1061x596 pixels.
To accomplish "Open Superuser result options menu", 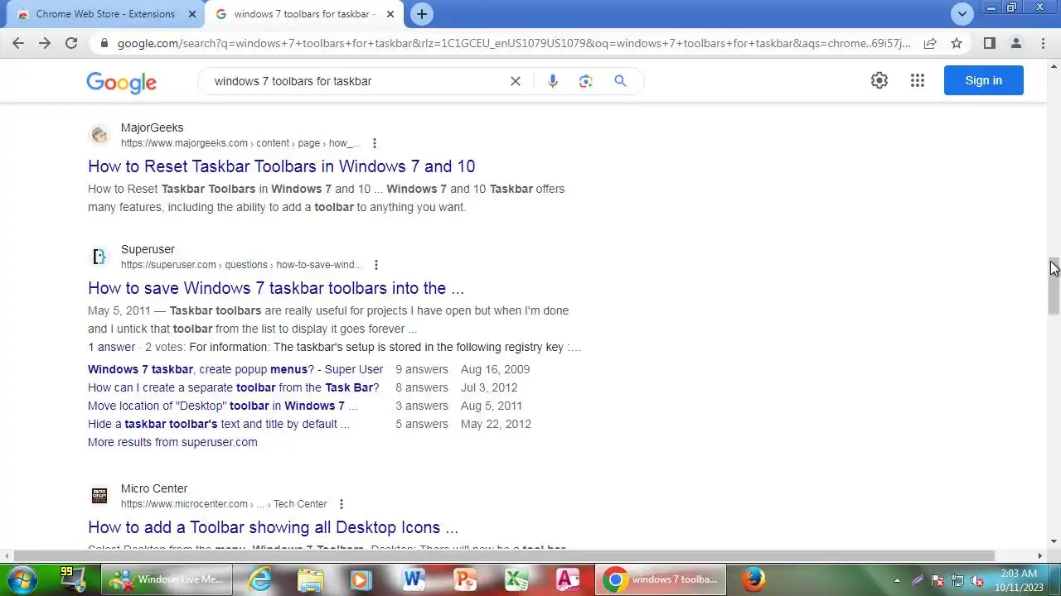I will 376,265.
